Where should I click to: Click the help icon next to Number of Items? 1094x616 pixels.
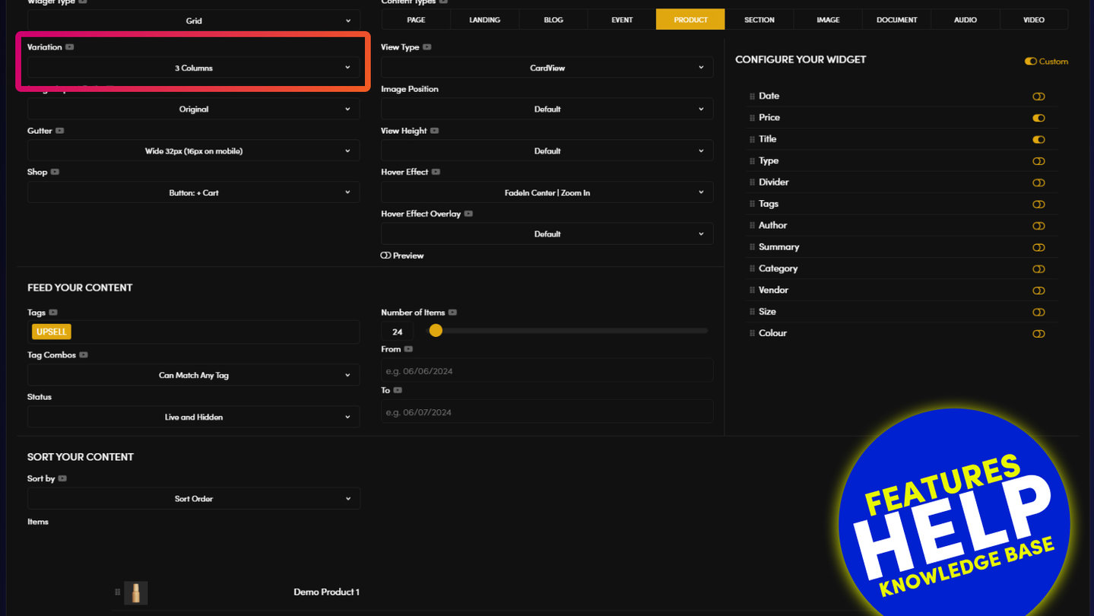coord(452,313)
